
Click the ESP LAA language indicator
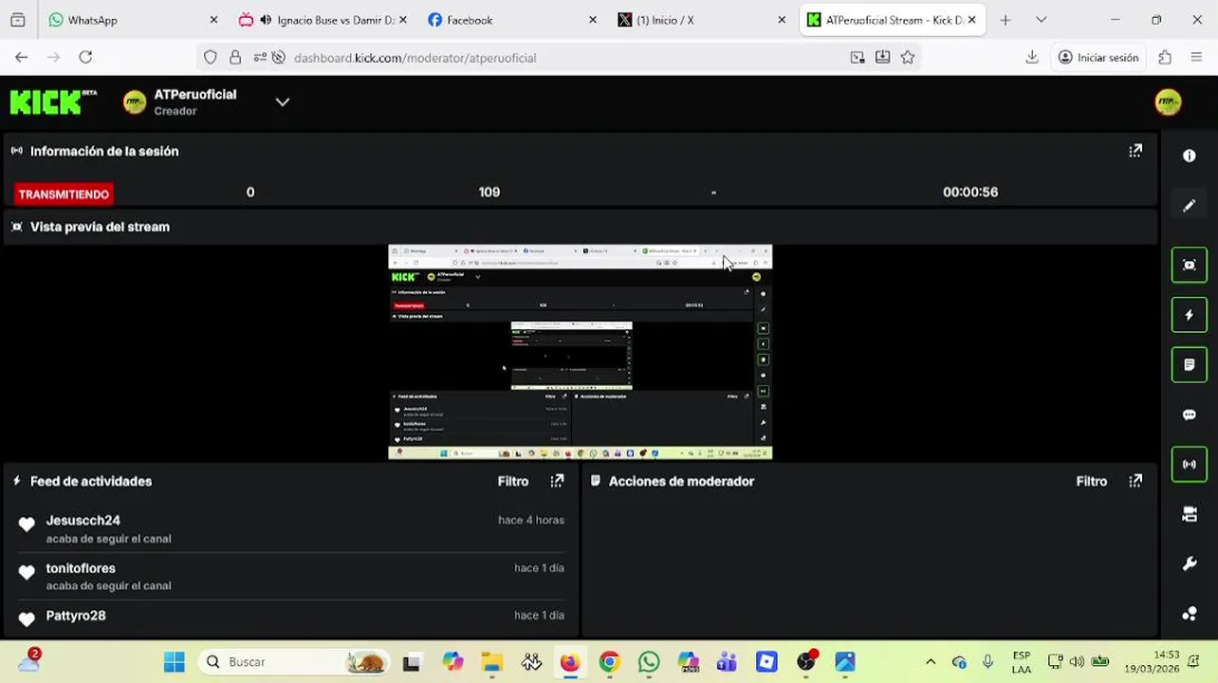[x=1022, y=662]
